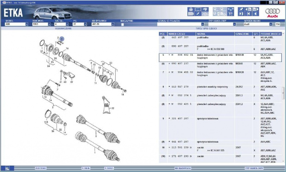Click the pushpin icon in toolbar
This screenshot has width=286, height=172.
pyautogui.click(x=241, y=9)
